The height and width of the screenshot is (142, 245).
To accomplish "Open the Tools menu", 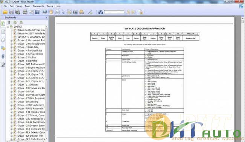I will 27,6.
